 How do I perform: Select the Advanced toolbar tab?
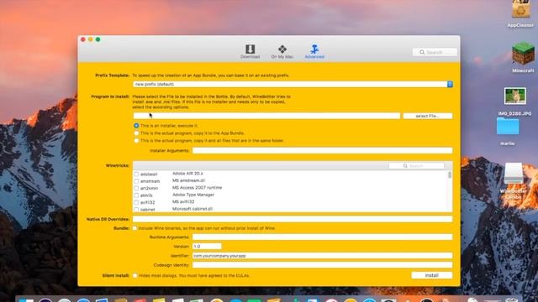(x=314, y=51)
